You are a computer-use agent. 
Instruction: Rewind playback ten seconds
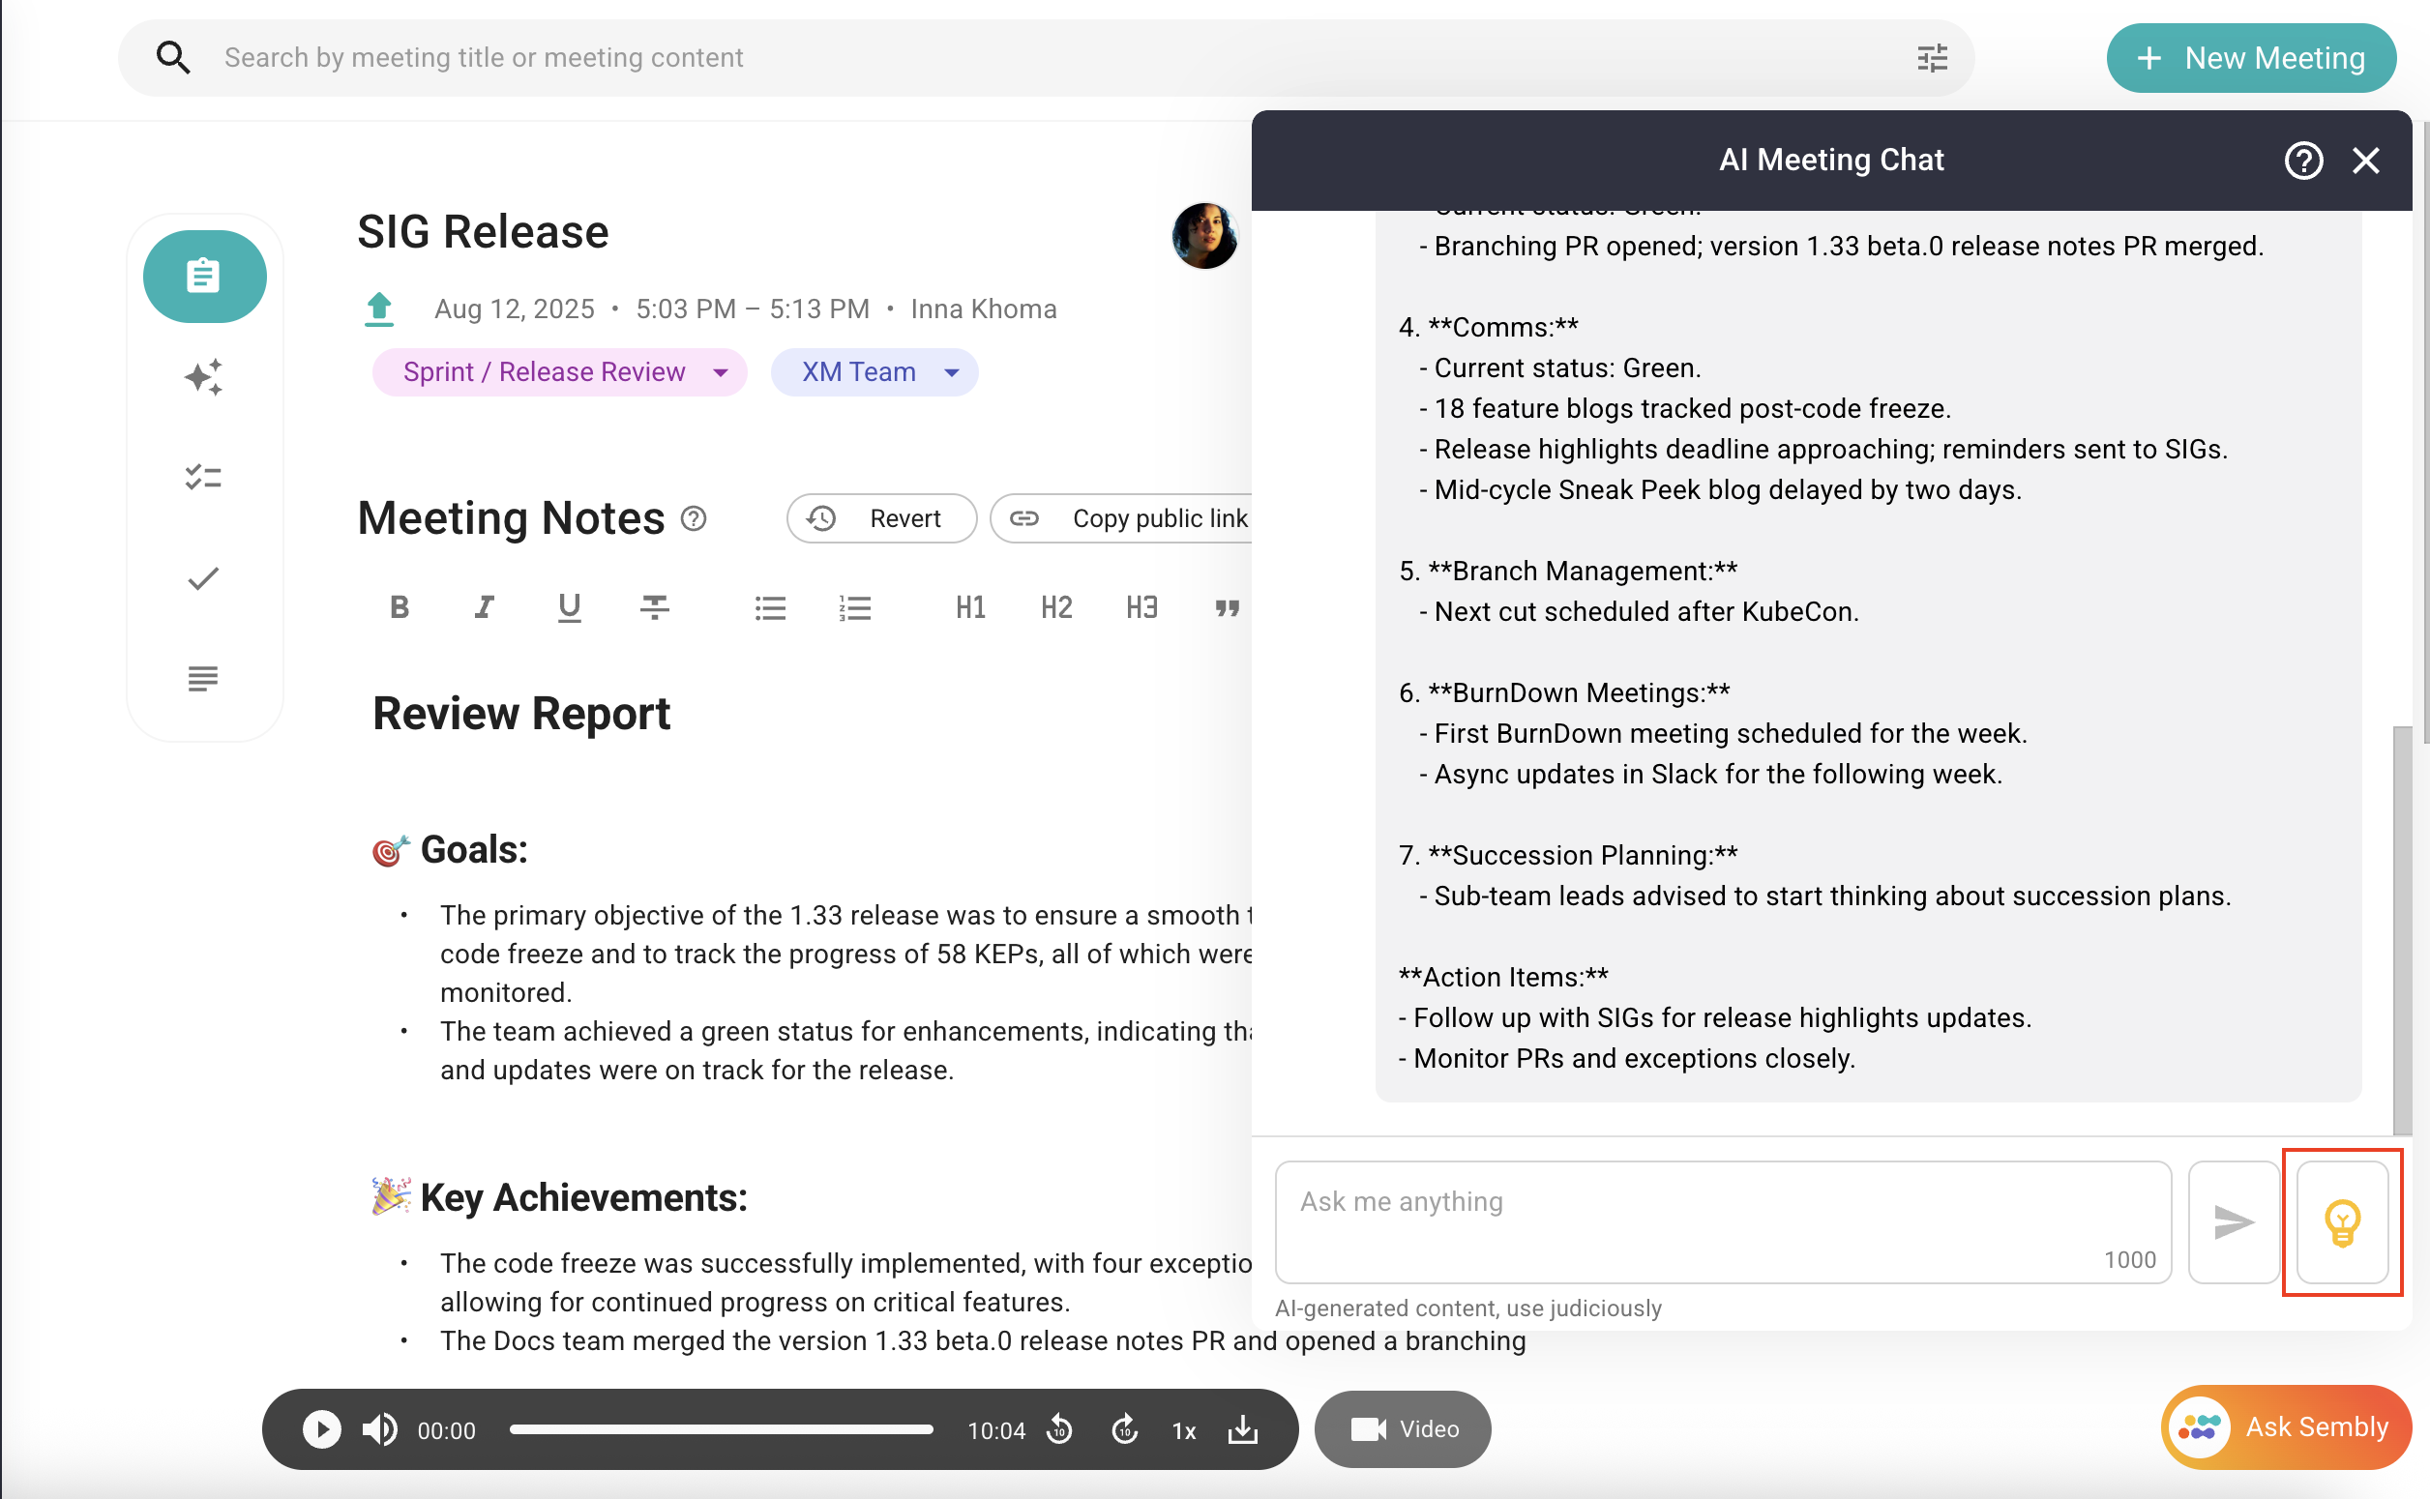[x=1060, y=1429]
